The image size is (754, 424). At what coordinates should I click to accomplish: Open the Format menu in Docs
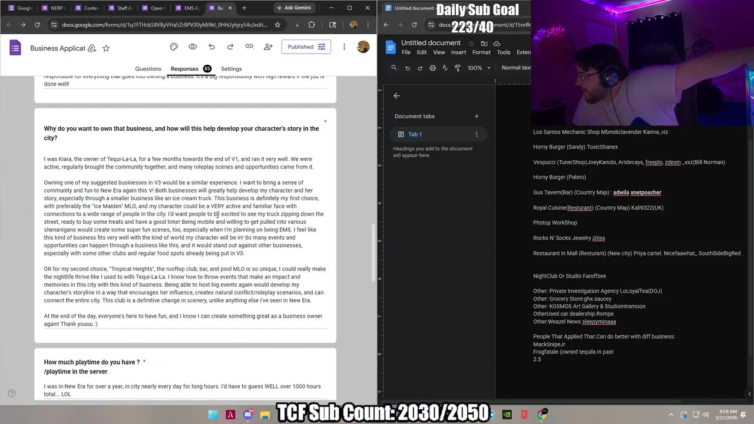pyautogui.click(x=481, y=52)
